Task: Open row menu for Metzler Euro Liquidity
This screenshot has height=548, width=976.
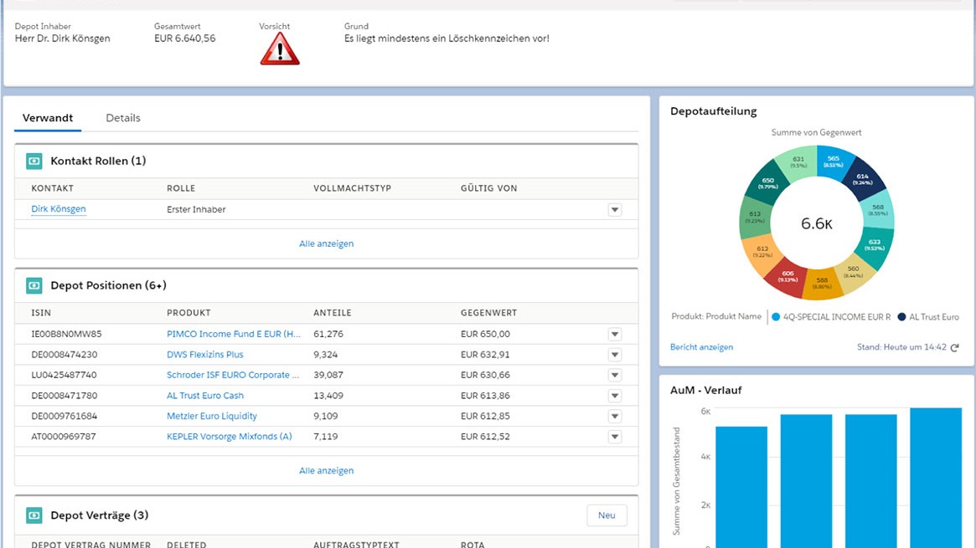Action: pos(614,417)
